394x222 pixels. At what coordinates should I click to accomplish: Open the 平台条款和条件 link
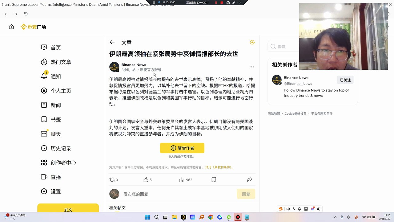pos(322,113)
